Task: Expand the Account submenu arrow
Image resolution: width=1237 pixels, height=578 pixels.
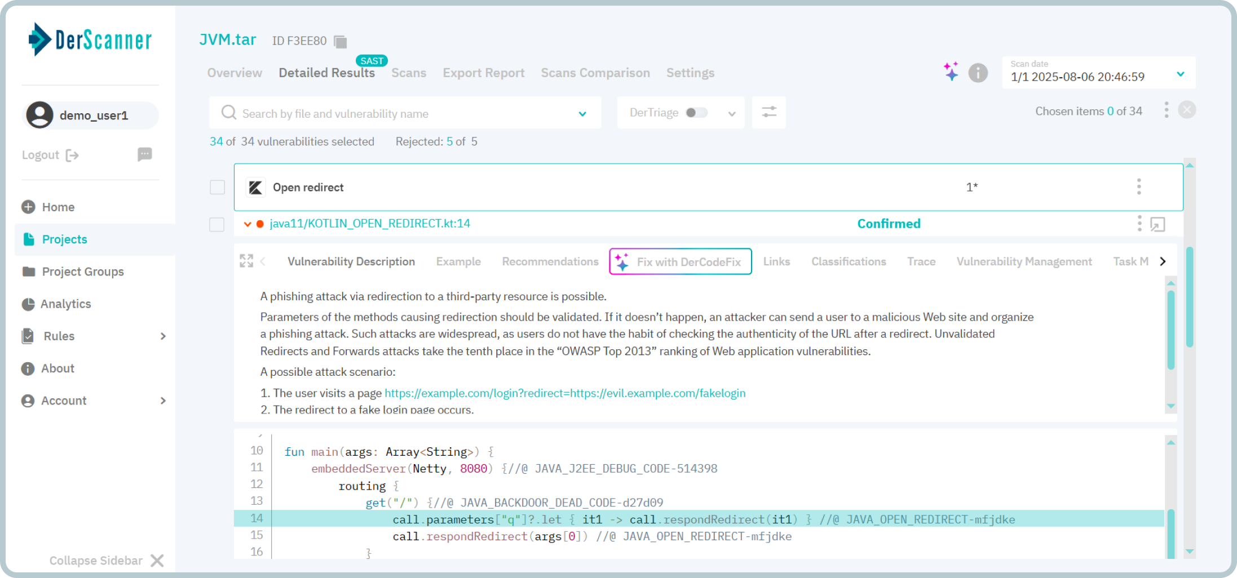Action: pos(163,401)
